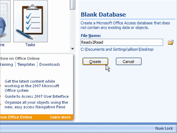Click the File Name input field
The height and width of the screenshot is (133, 177).
(x=122, y=42)
